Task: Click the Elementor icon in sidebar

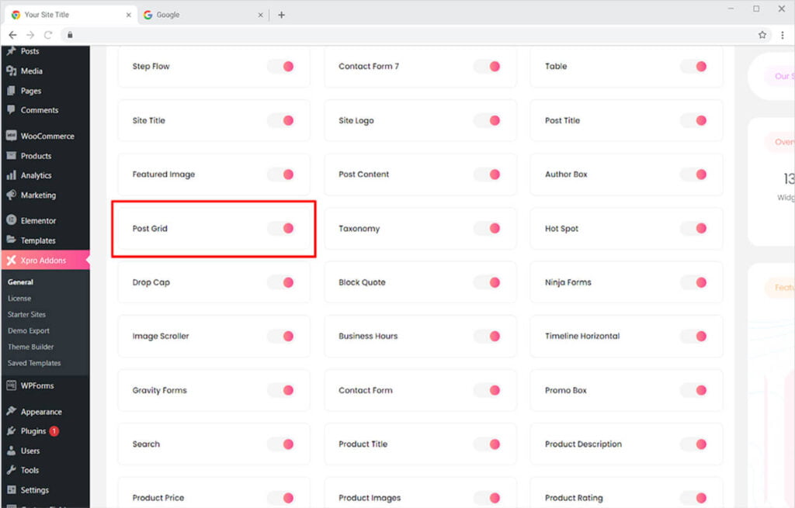Action: (x=11, y=220)
